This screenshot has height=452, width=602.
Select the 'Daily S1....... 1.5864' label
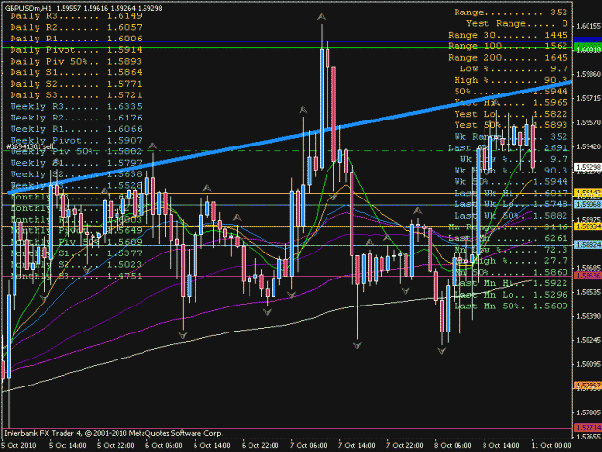[x=76, y=72]
